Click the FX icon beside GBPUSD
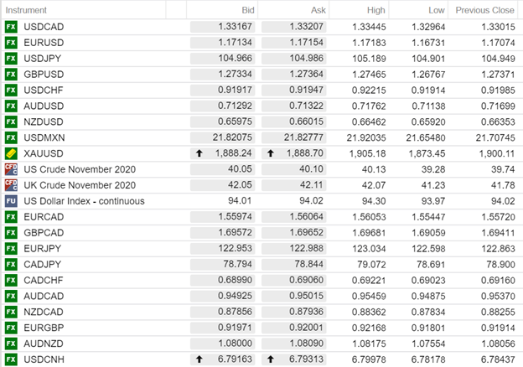Screen dimensions: 523x367 (11, 74)
